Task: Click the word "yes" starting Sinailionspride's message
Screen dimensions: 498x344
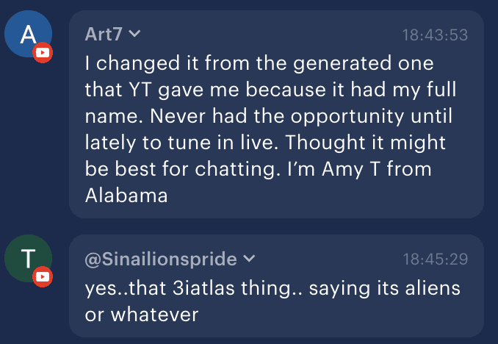Action: pyautogui.click(x=100, y=288)
